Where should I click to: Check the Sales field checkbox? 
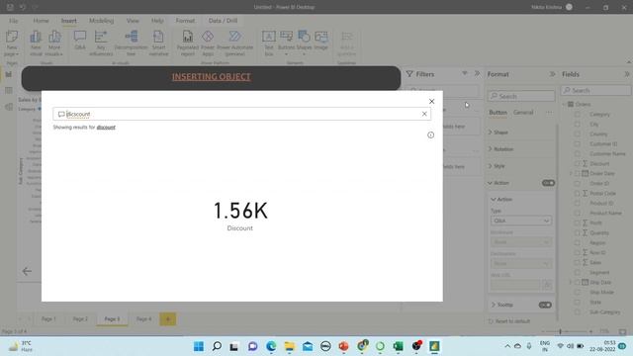coord(578,262)
